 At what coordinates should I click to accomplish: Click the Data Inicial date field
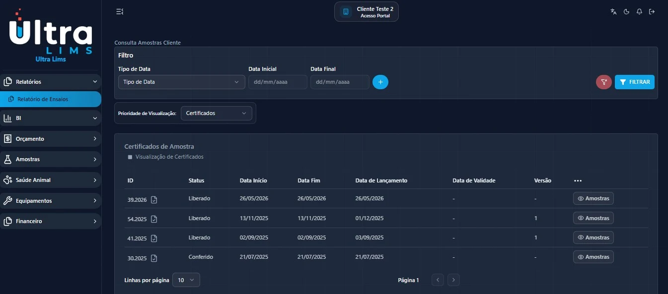(x=278, y=82)
